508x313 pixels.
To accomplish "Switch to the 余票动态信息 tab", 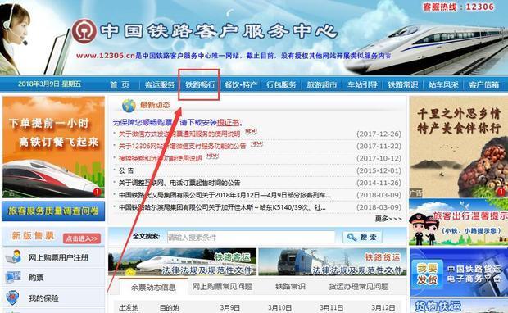I will (153, 287).
